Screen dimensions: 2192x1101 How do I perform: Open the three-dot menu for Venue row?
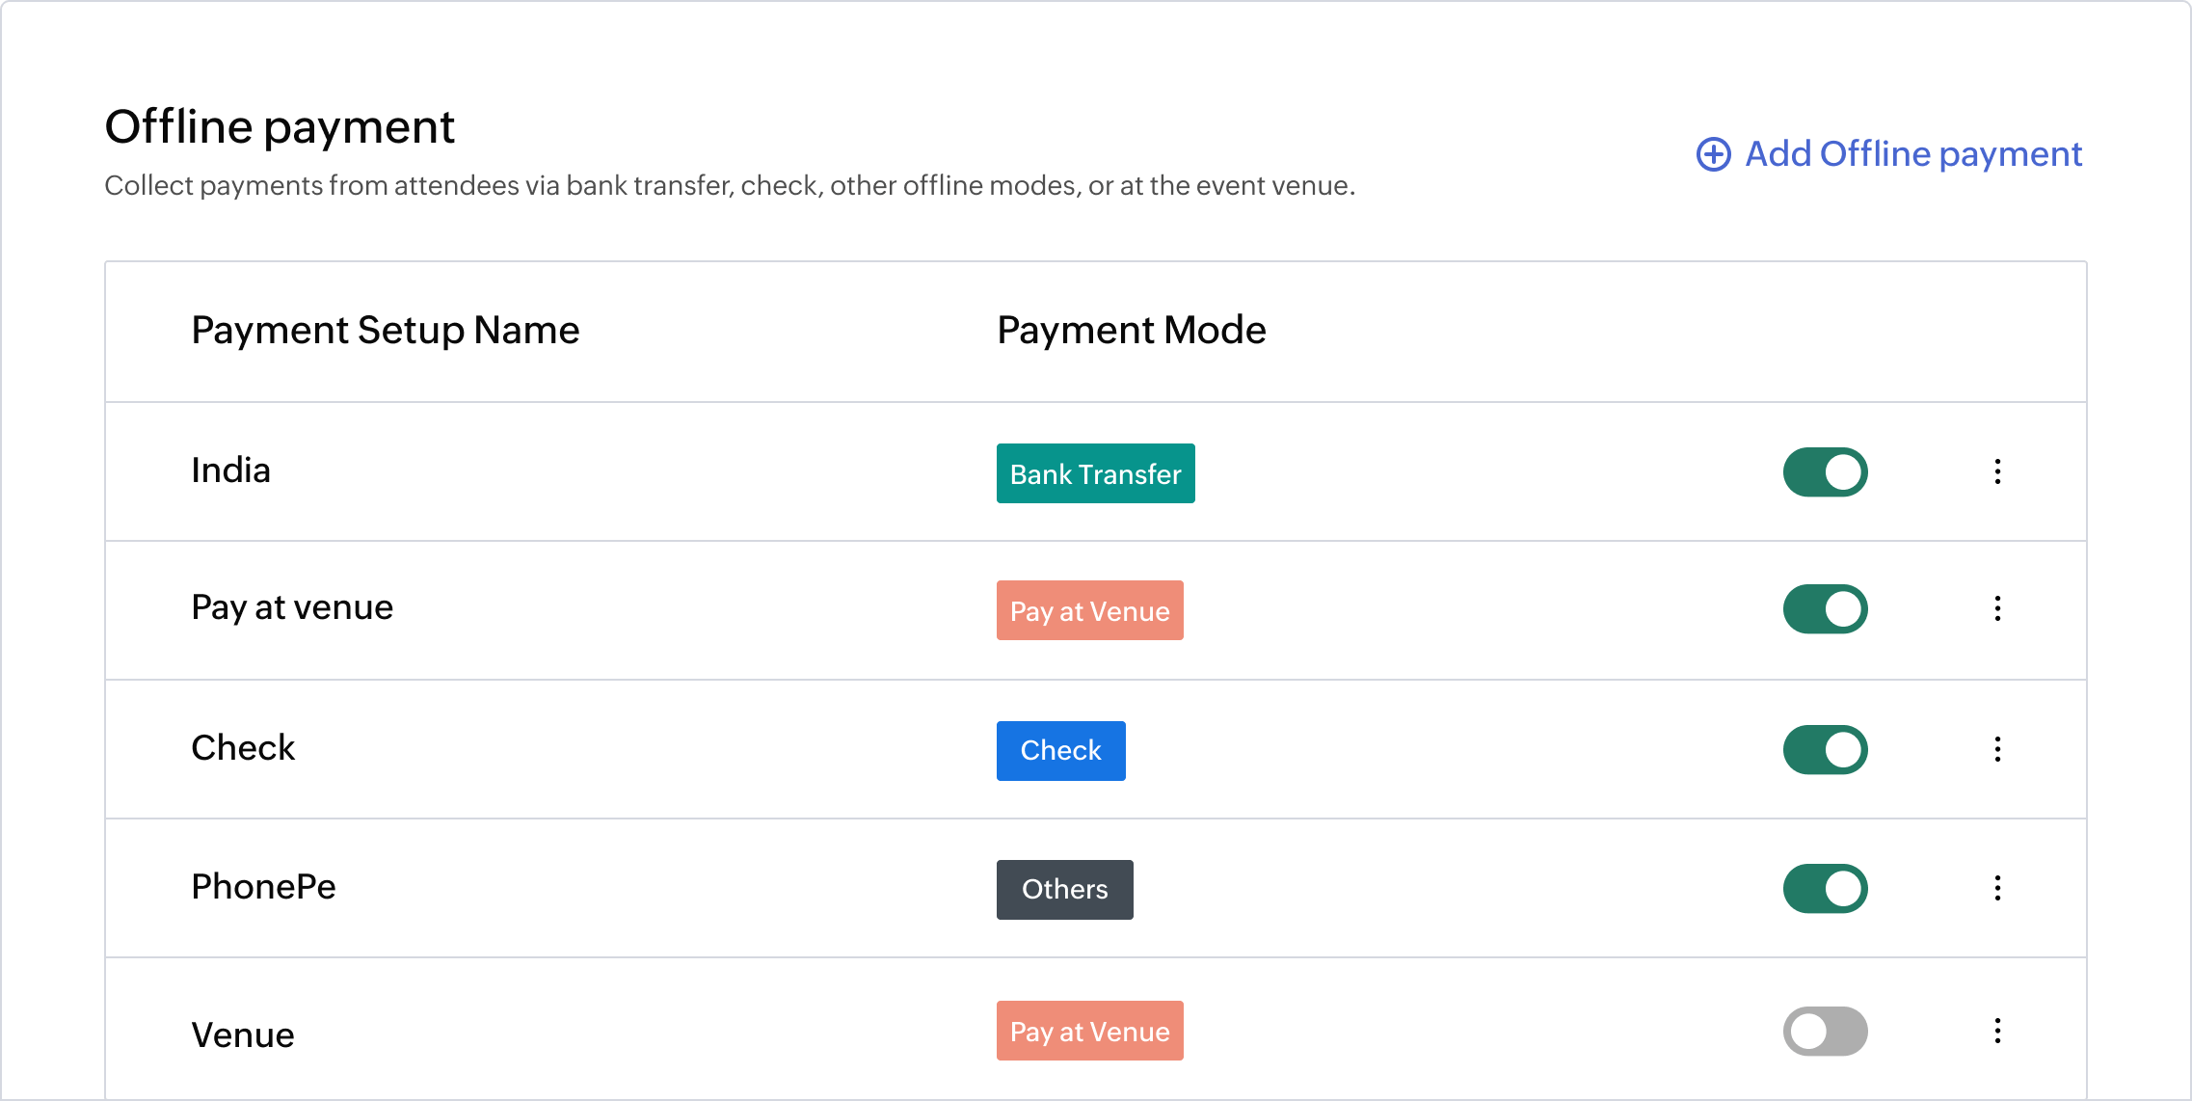[x=1997, y=1031]
